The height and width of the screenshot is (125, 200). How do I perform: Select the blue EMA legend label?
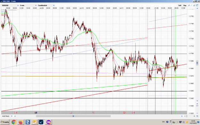click(x=4, y=12)
